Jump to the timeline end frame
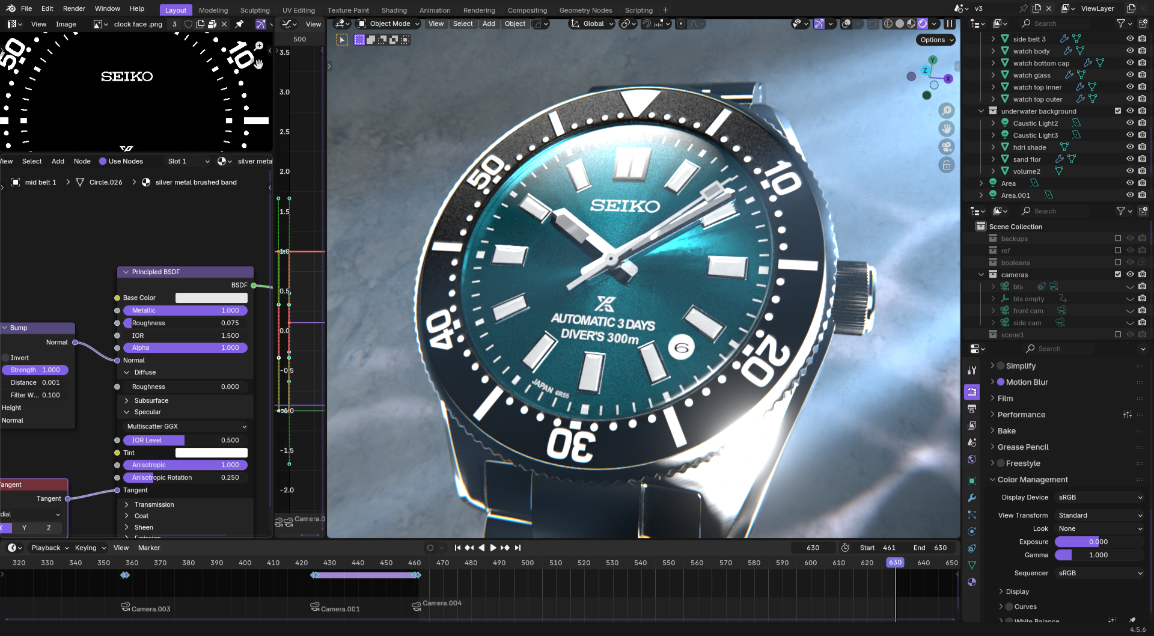This screenshot has height=636, width=1154. click(517, 548)
